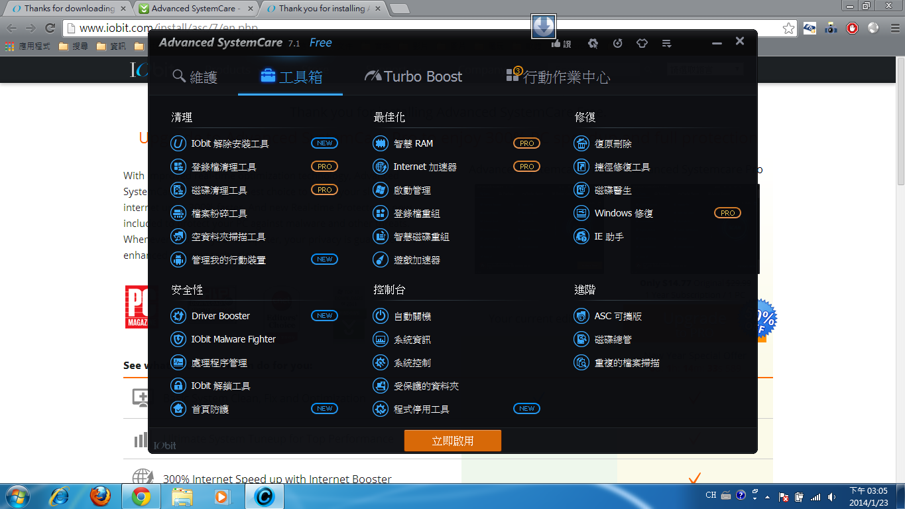
Task: Open the new browser tab button
Action: tap(399, 9)
